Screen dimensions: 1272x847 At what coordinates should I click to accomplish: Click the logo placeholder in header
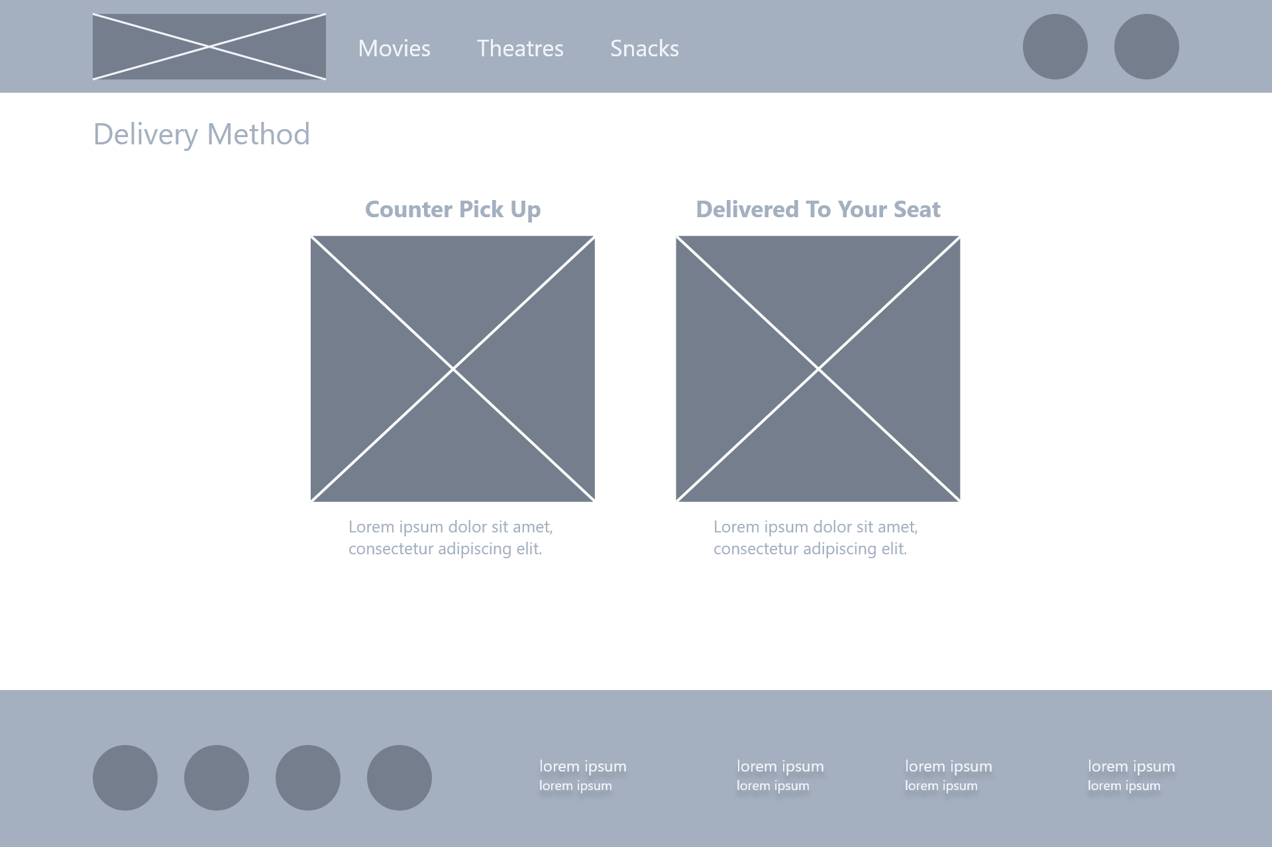coord(209,46)
